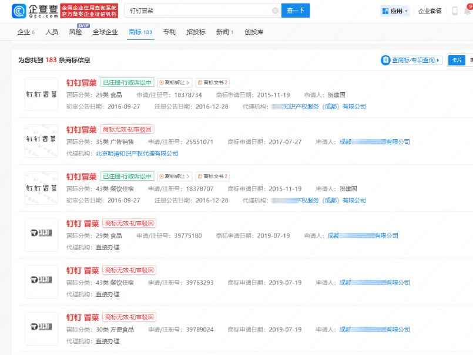Select the 商标 183 tab
The height and width of the screenshot is (355, 473).
point(140,32)
